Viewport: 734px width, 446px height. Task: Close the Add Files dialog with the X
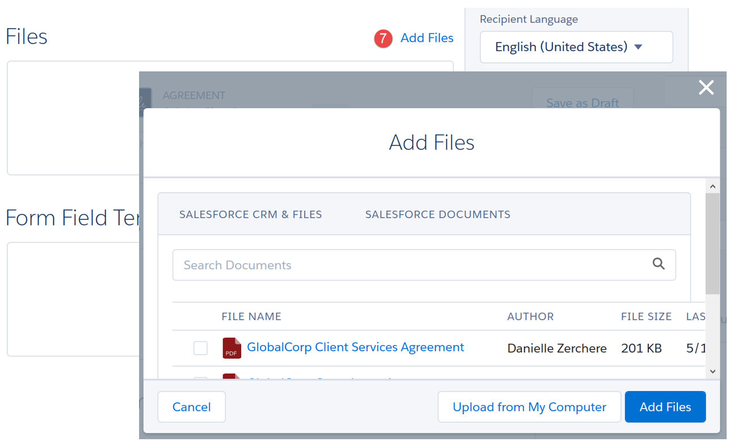click(x=706, y=87)
